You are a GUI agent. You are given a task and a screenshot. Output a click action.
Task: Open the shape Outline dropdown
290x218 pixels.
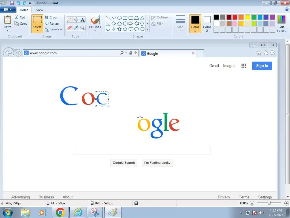pos(161,17)
